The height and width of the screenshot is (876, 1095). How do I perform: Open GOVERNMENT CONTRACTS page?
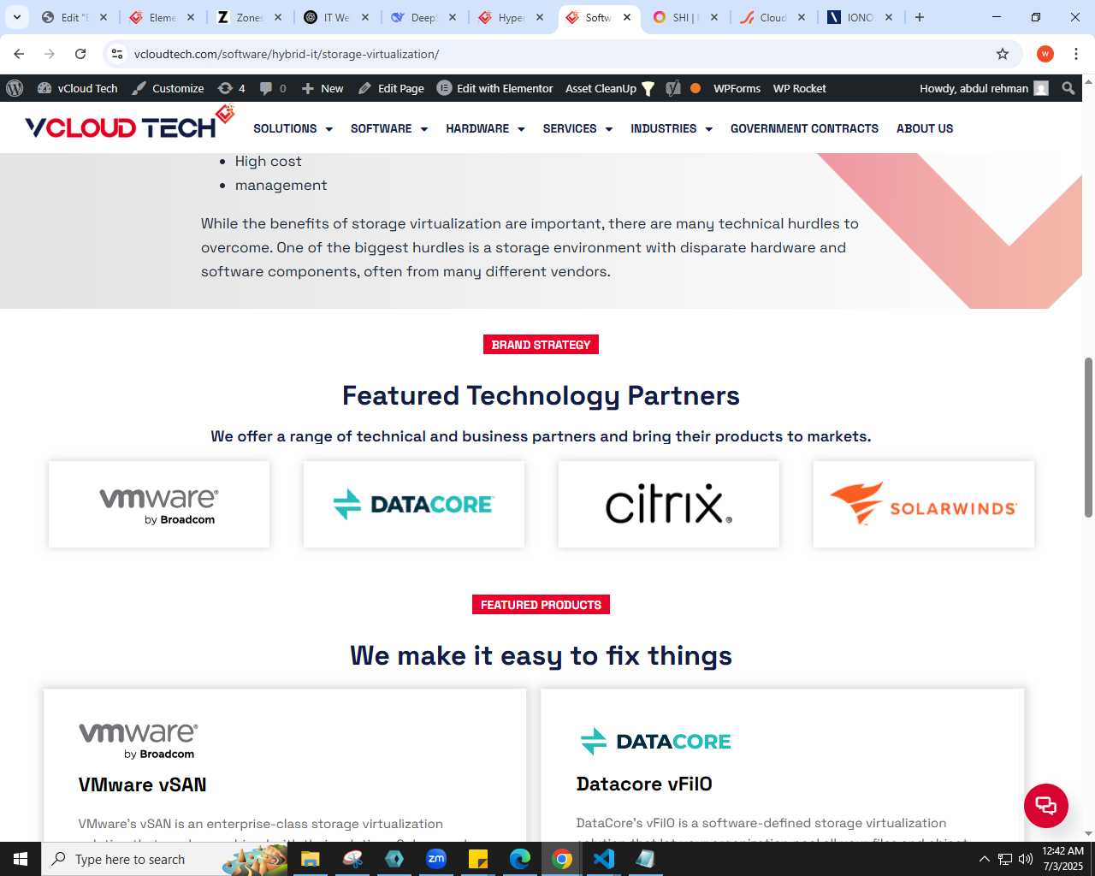point(804,128)
